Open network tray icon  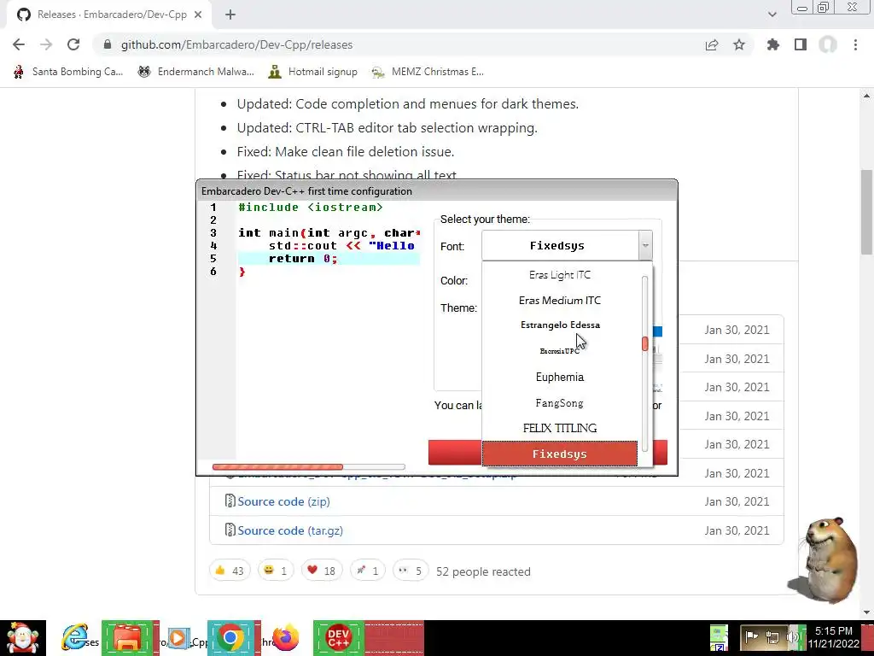772,636
